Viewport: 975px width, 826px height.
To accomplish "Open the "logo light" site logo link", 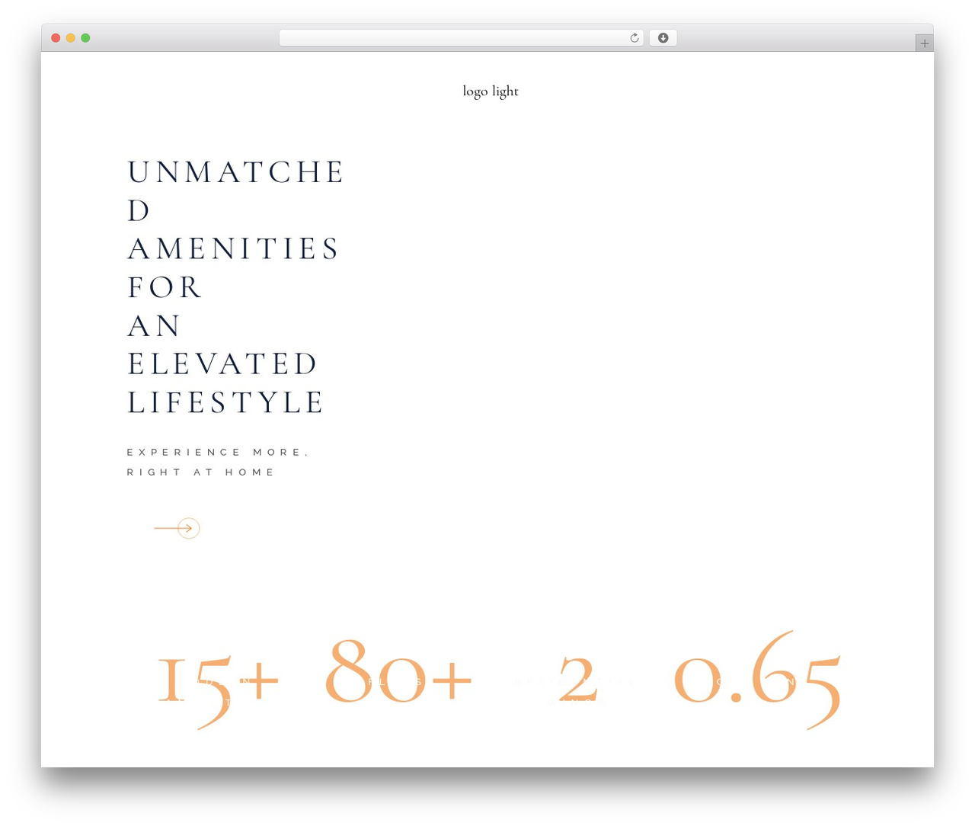I will 491,91.
